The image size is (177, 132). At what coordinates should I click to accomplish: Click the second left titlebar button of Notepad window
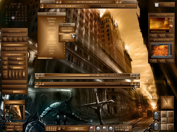point(39,84)
